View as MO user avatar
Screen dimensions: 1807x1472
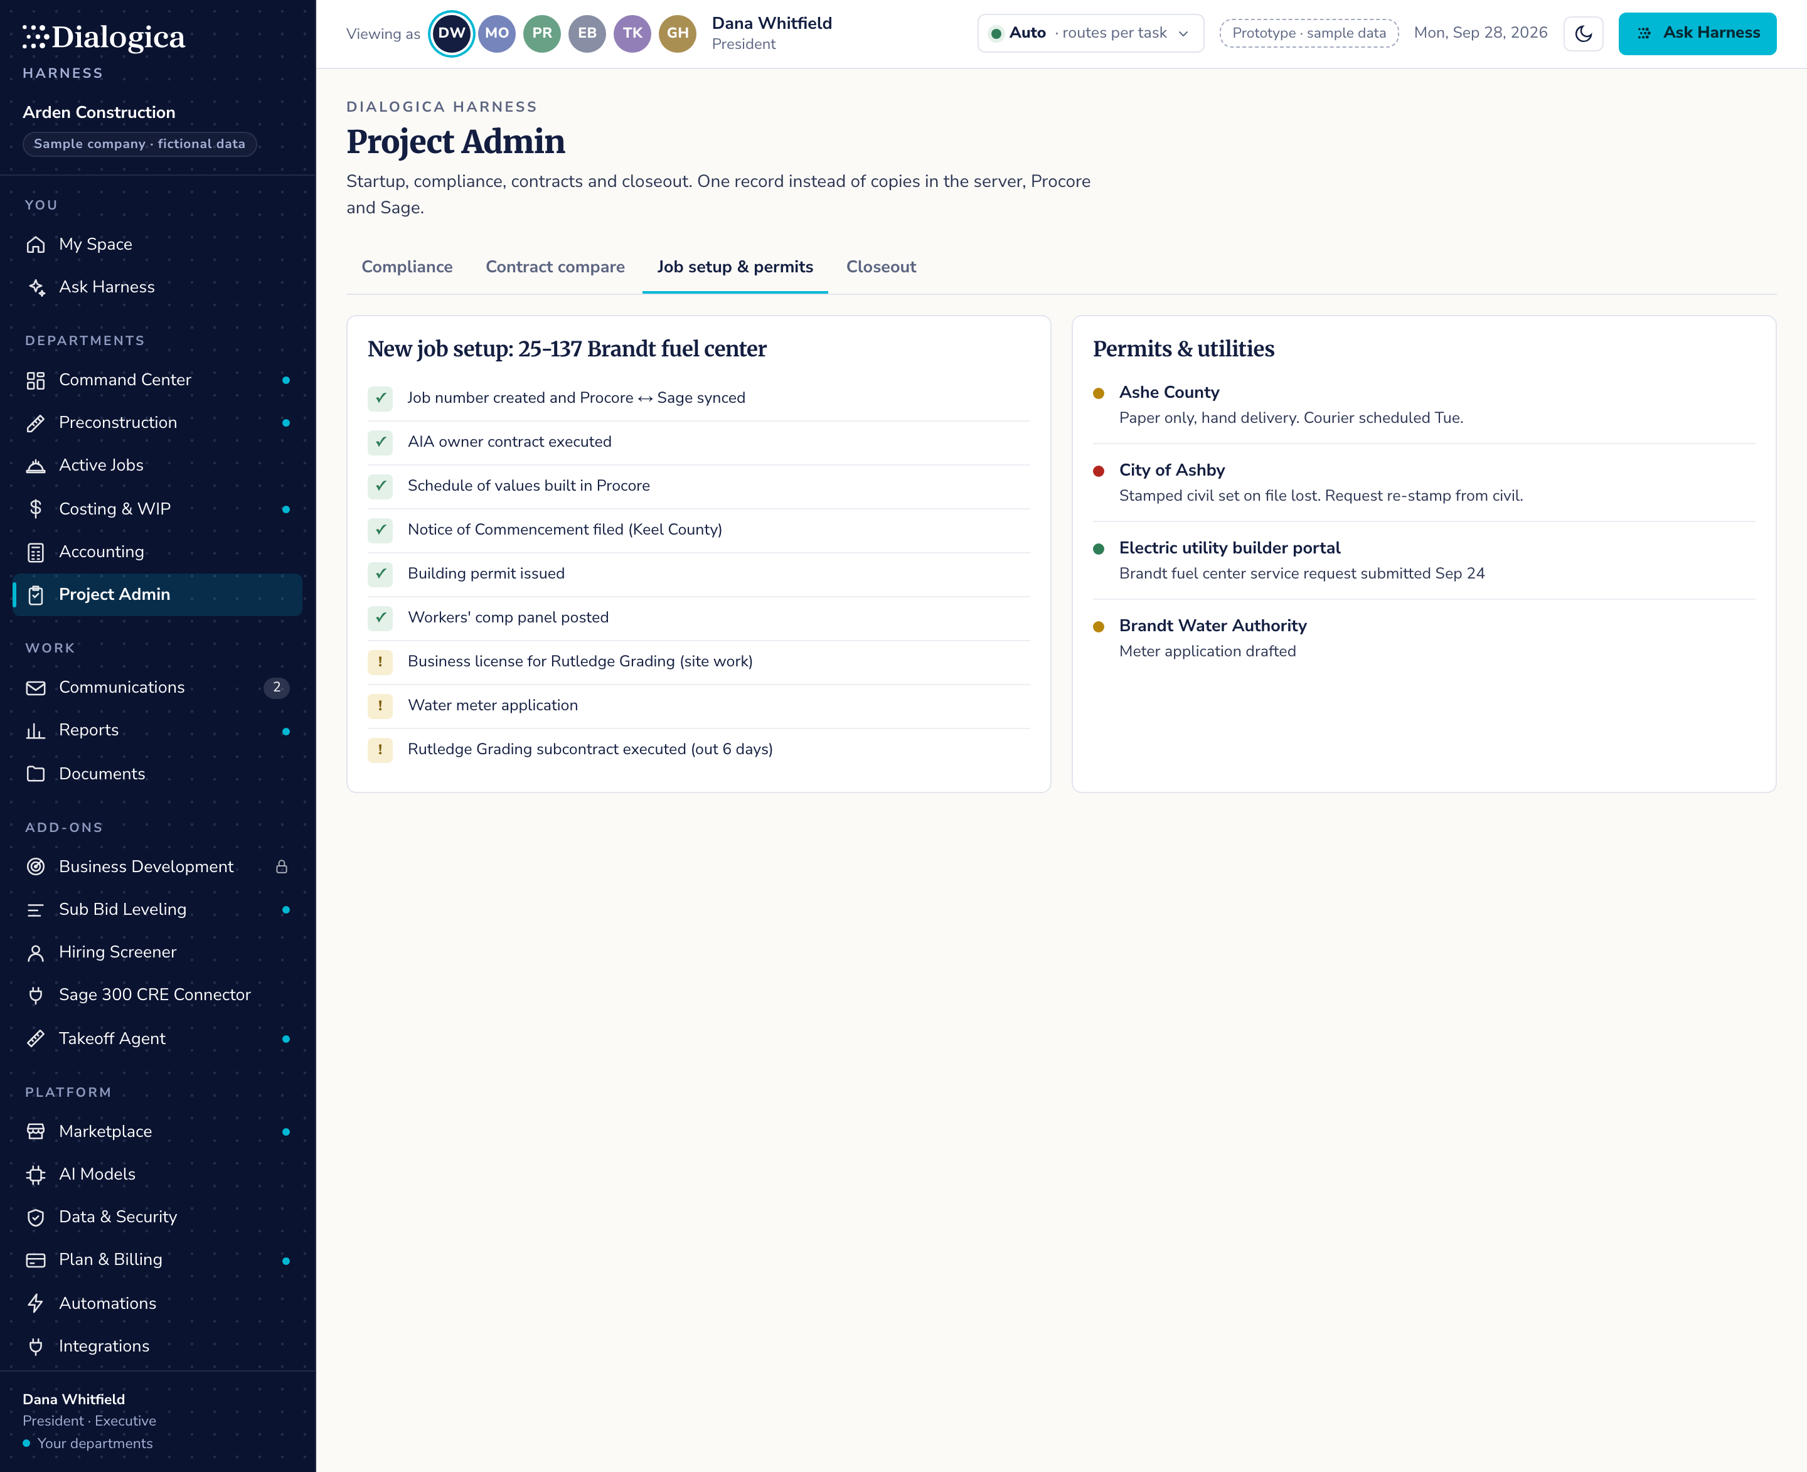(497, 34)
